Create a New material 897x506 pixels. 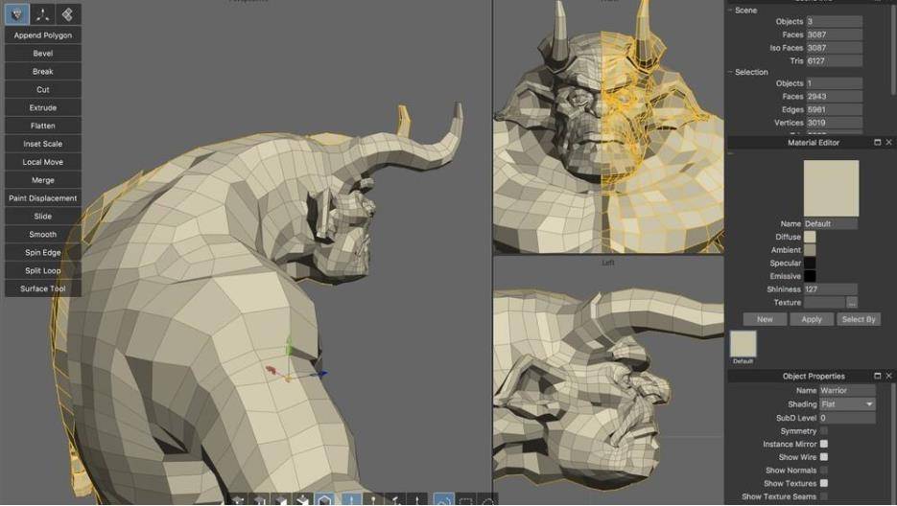[765, 319]
